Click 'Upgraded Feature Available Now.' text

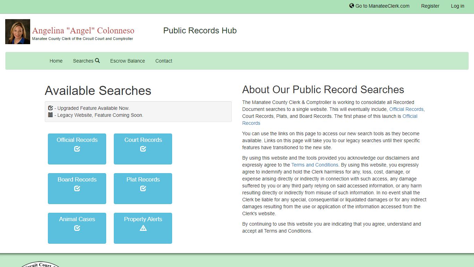point(93,108)
